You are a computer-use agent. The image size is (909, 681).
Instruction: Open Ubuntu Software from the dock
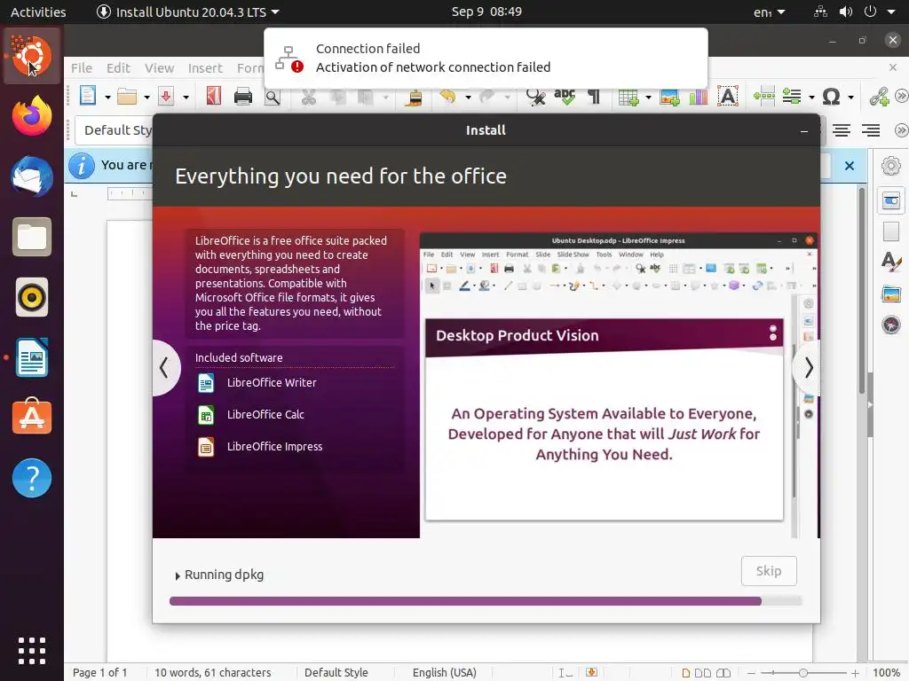(x=32, y=417)
